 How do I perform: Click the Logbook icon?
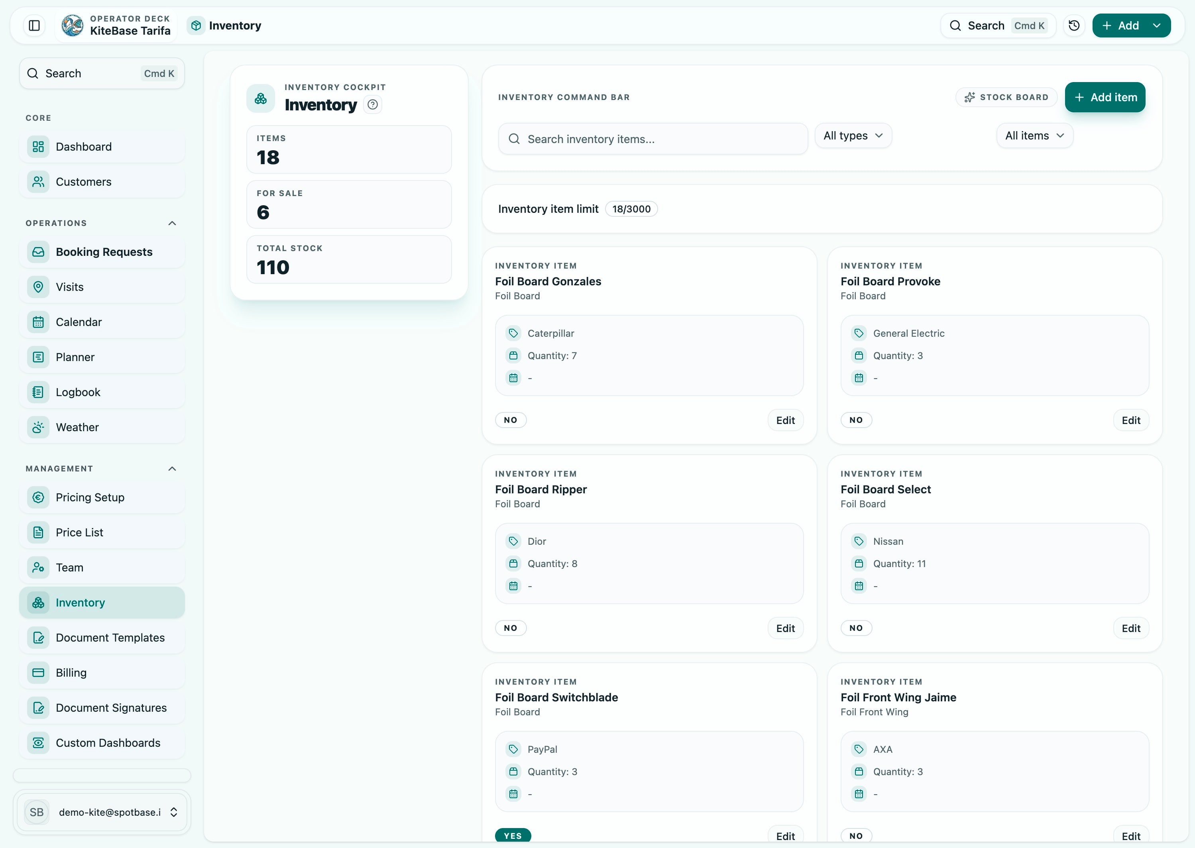38,392
